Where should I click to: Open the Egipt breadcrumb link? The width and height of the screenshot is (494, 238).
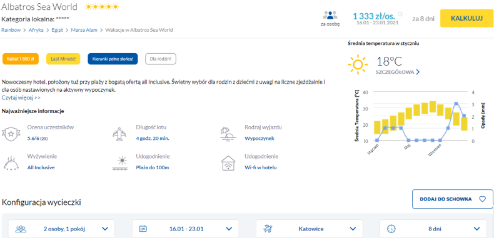(x=58, y=30)
